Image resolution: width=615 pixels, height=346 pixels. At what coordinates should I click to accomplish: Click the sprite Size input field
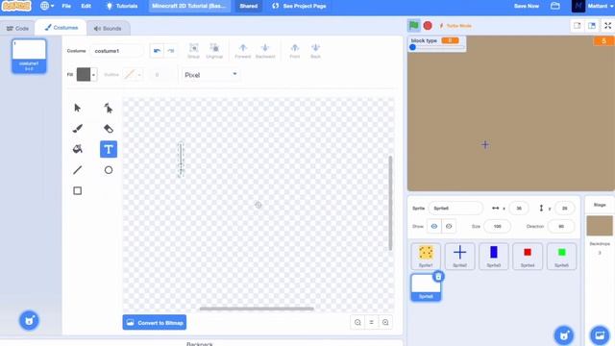498,227
